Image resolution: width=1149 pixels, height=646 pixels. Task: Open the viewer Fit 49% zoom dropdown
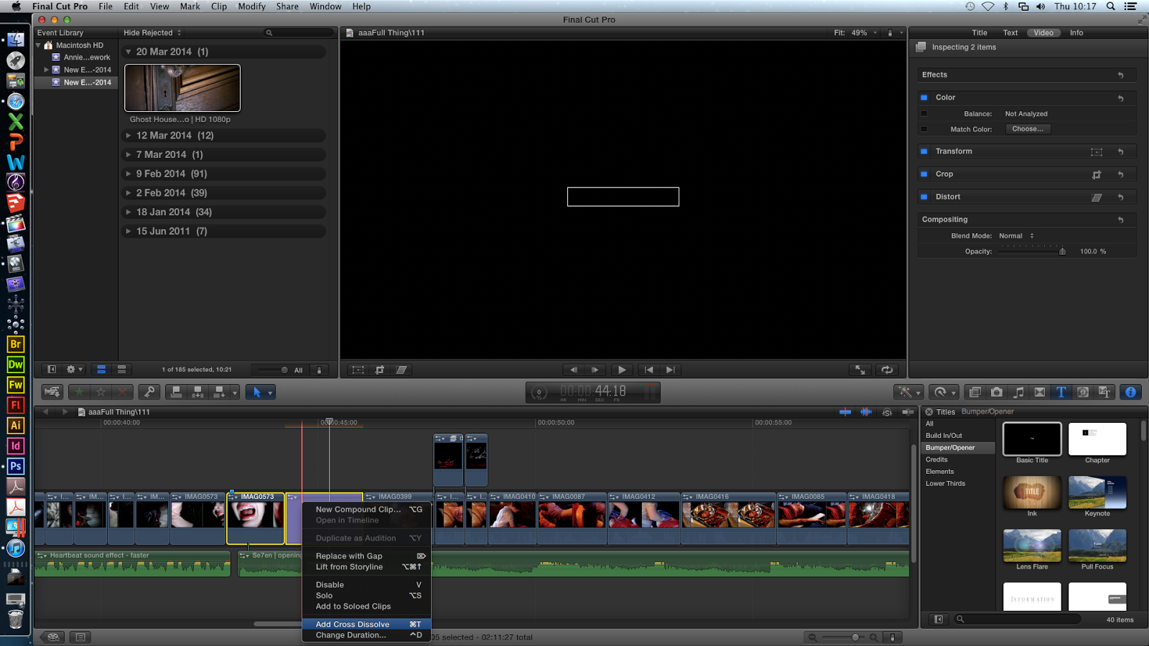point(855,33)
